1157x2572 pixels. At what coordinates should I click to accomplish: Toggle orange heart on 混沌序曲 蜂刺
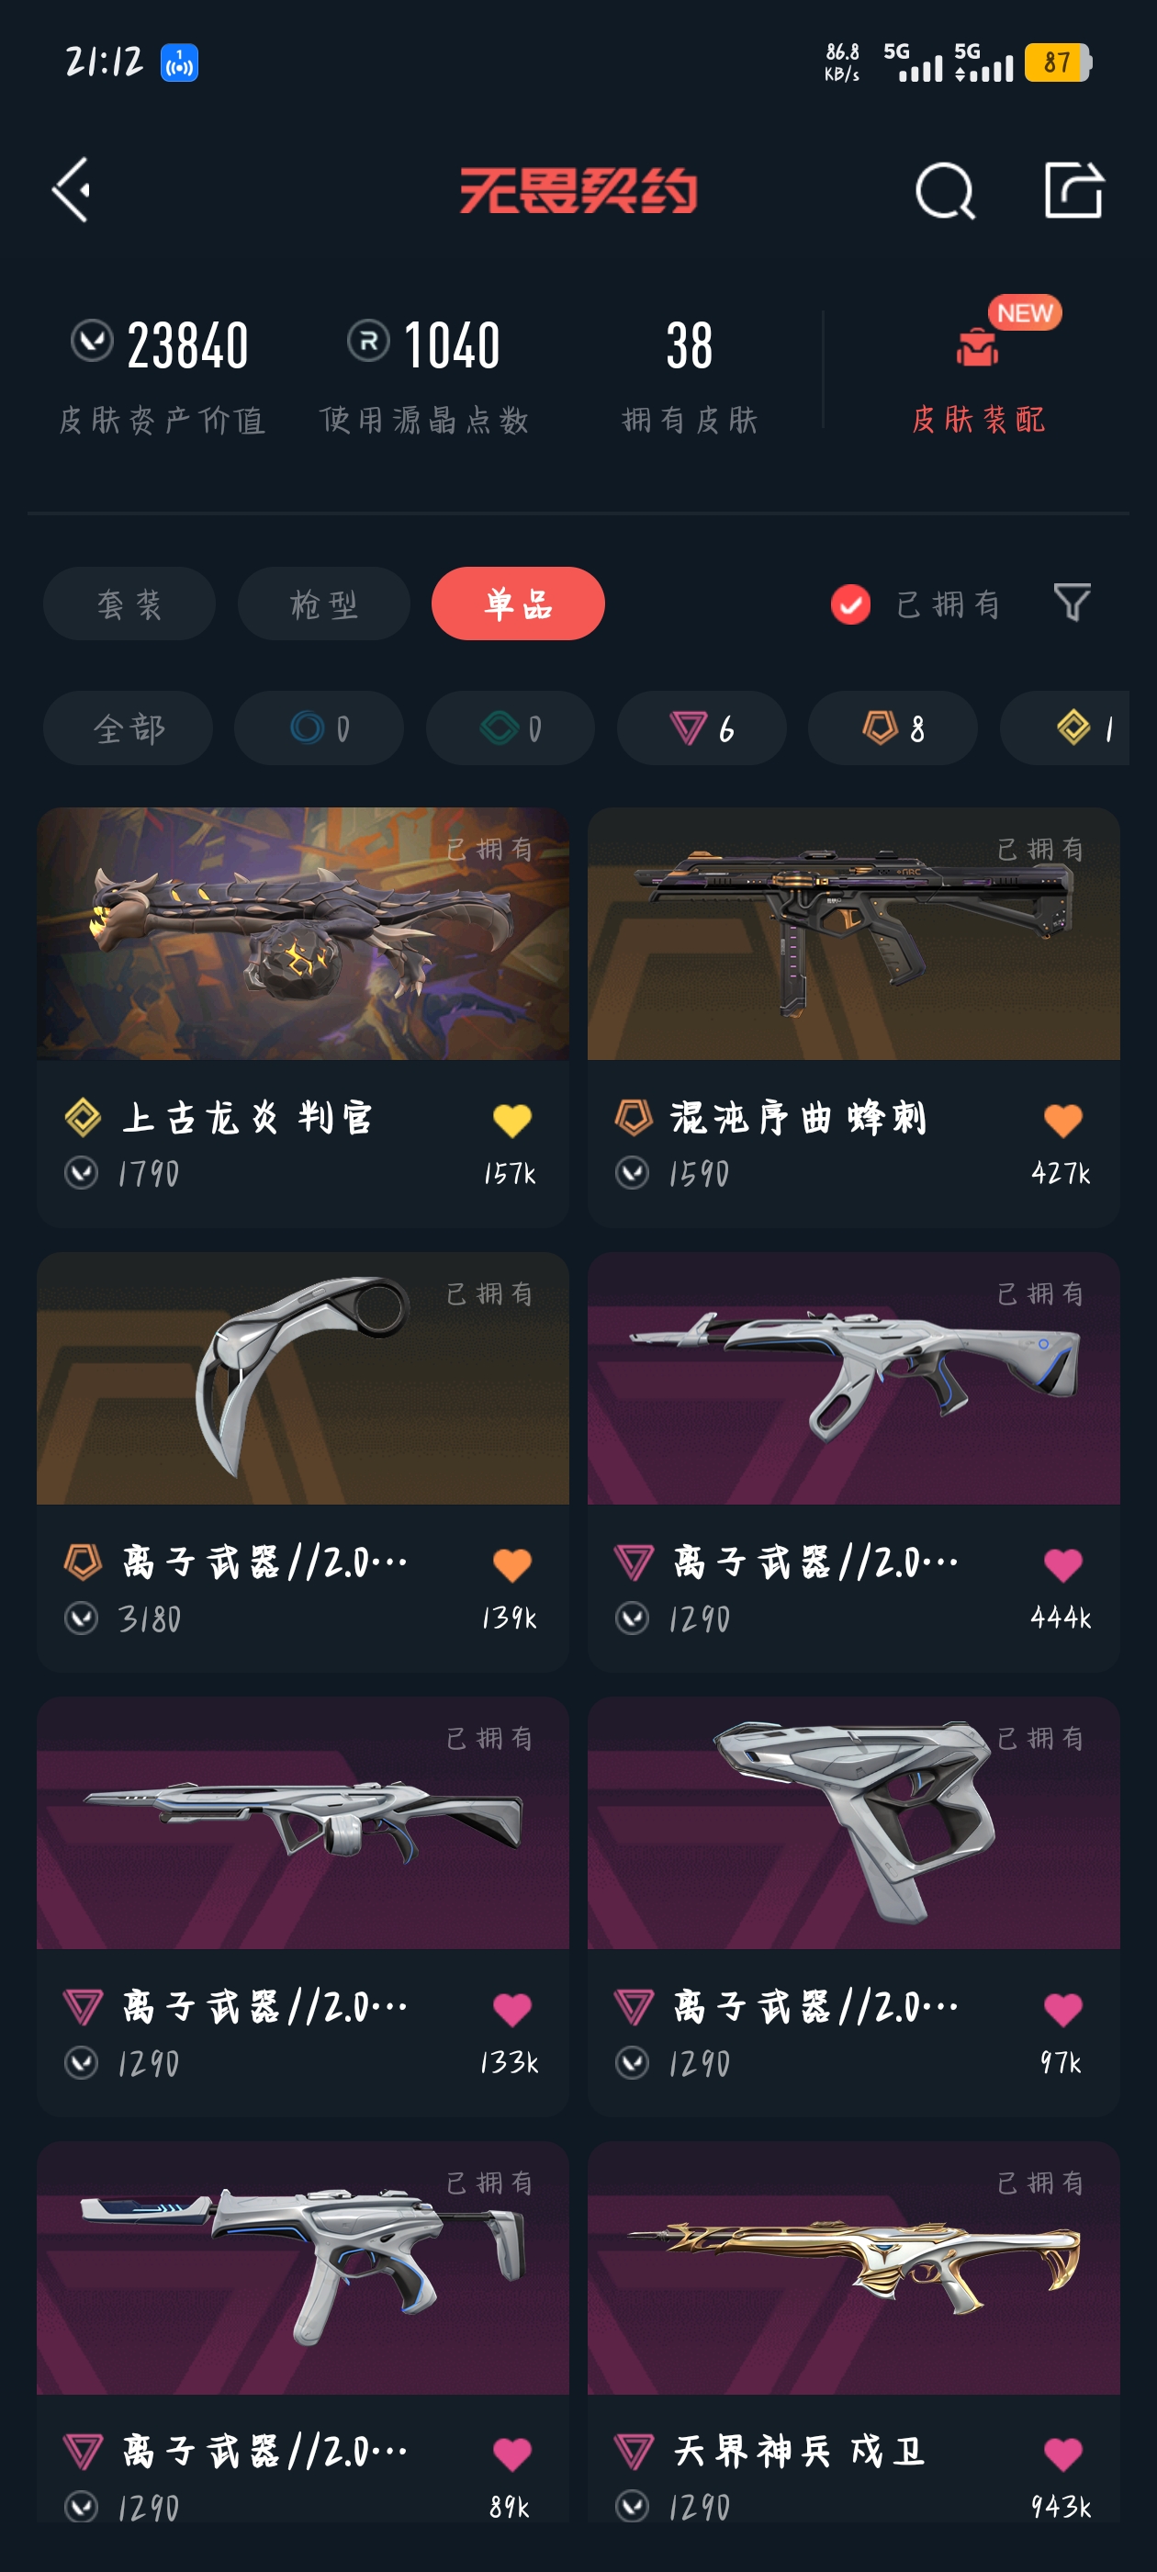[1063, 1121]
